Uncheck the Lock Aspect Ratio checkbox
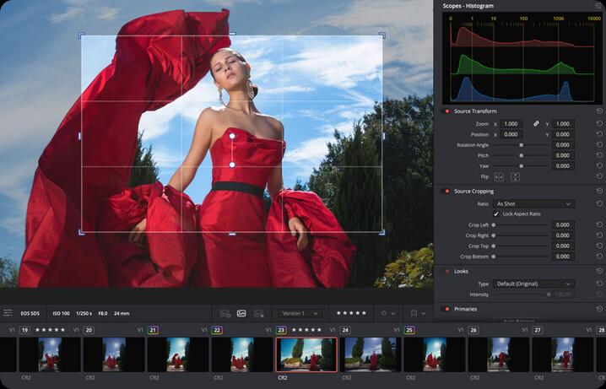Viewport: 606px width, 389px height. point(496,214)
